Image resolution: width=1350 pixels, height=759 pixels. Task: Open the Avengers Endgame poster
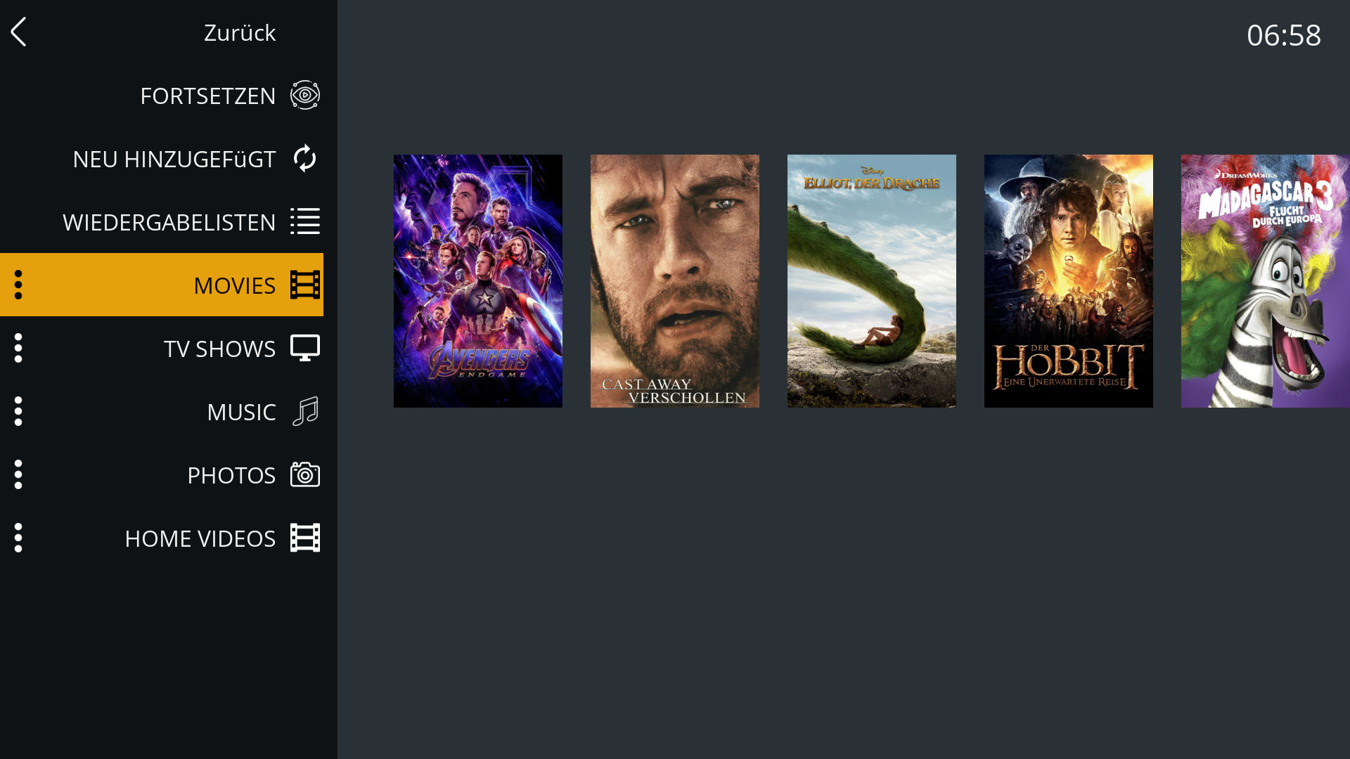pos(478,281)
